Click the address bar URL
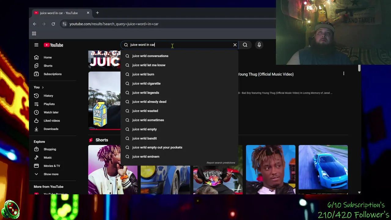This screenshot has height=220, width=391. click(114, 24)
